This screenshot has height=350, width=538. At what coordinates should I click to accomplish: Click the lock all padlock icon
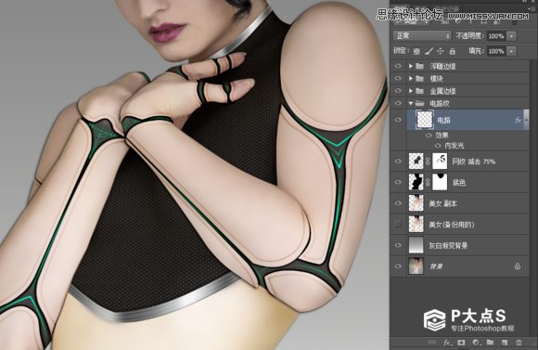[x=453, y=51]
